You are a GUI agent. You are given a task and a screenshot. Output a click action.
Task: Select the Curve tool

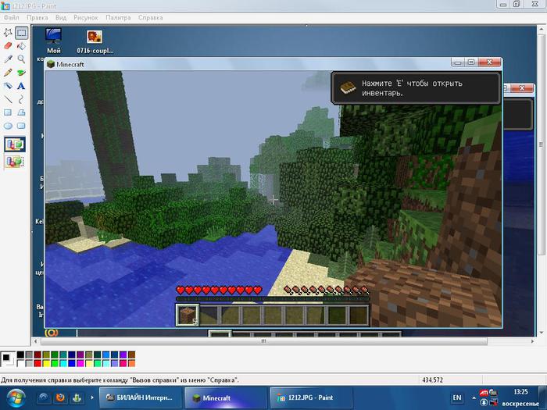tap(21, 99)
